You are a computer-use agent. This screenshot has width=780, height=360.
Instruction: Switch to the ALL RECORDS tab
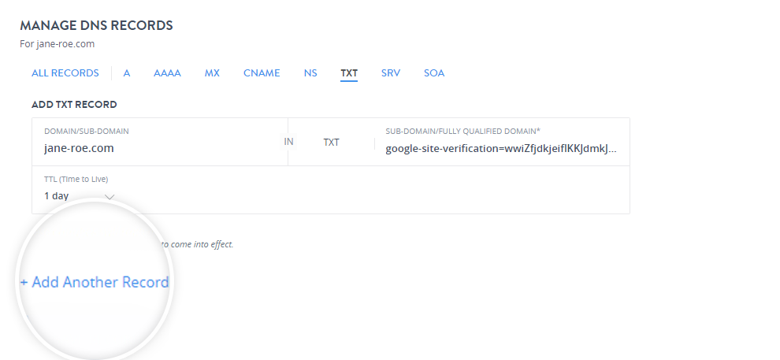[x=65, y=73]
